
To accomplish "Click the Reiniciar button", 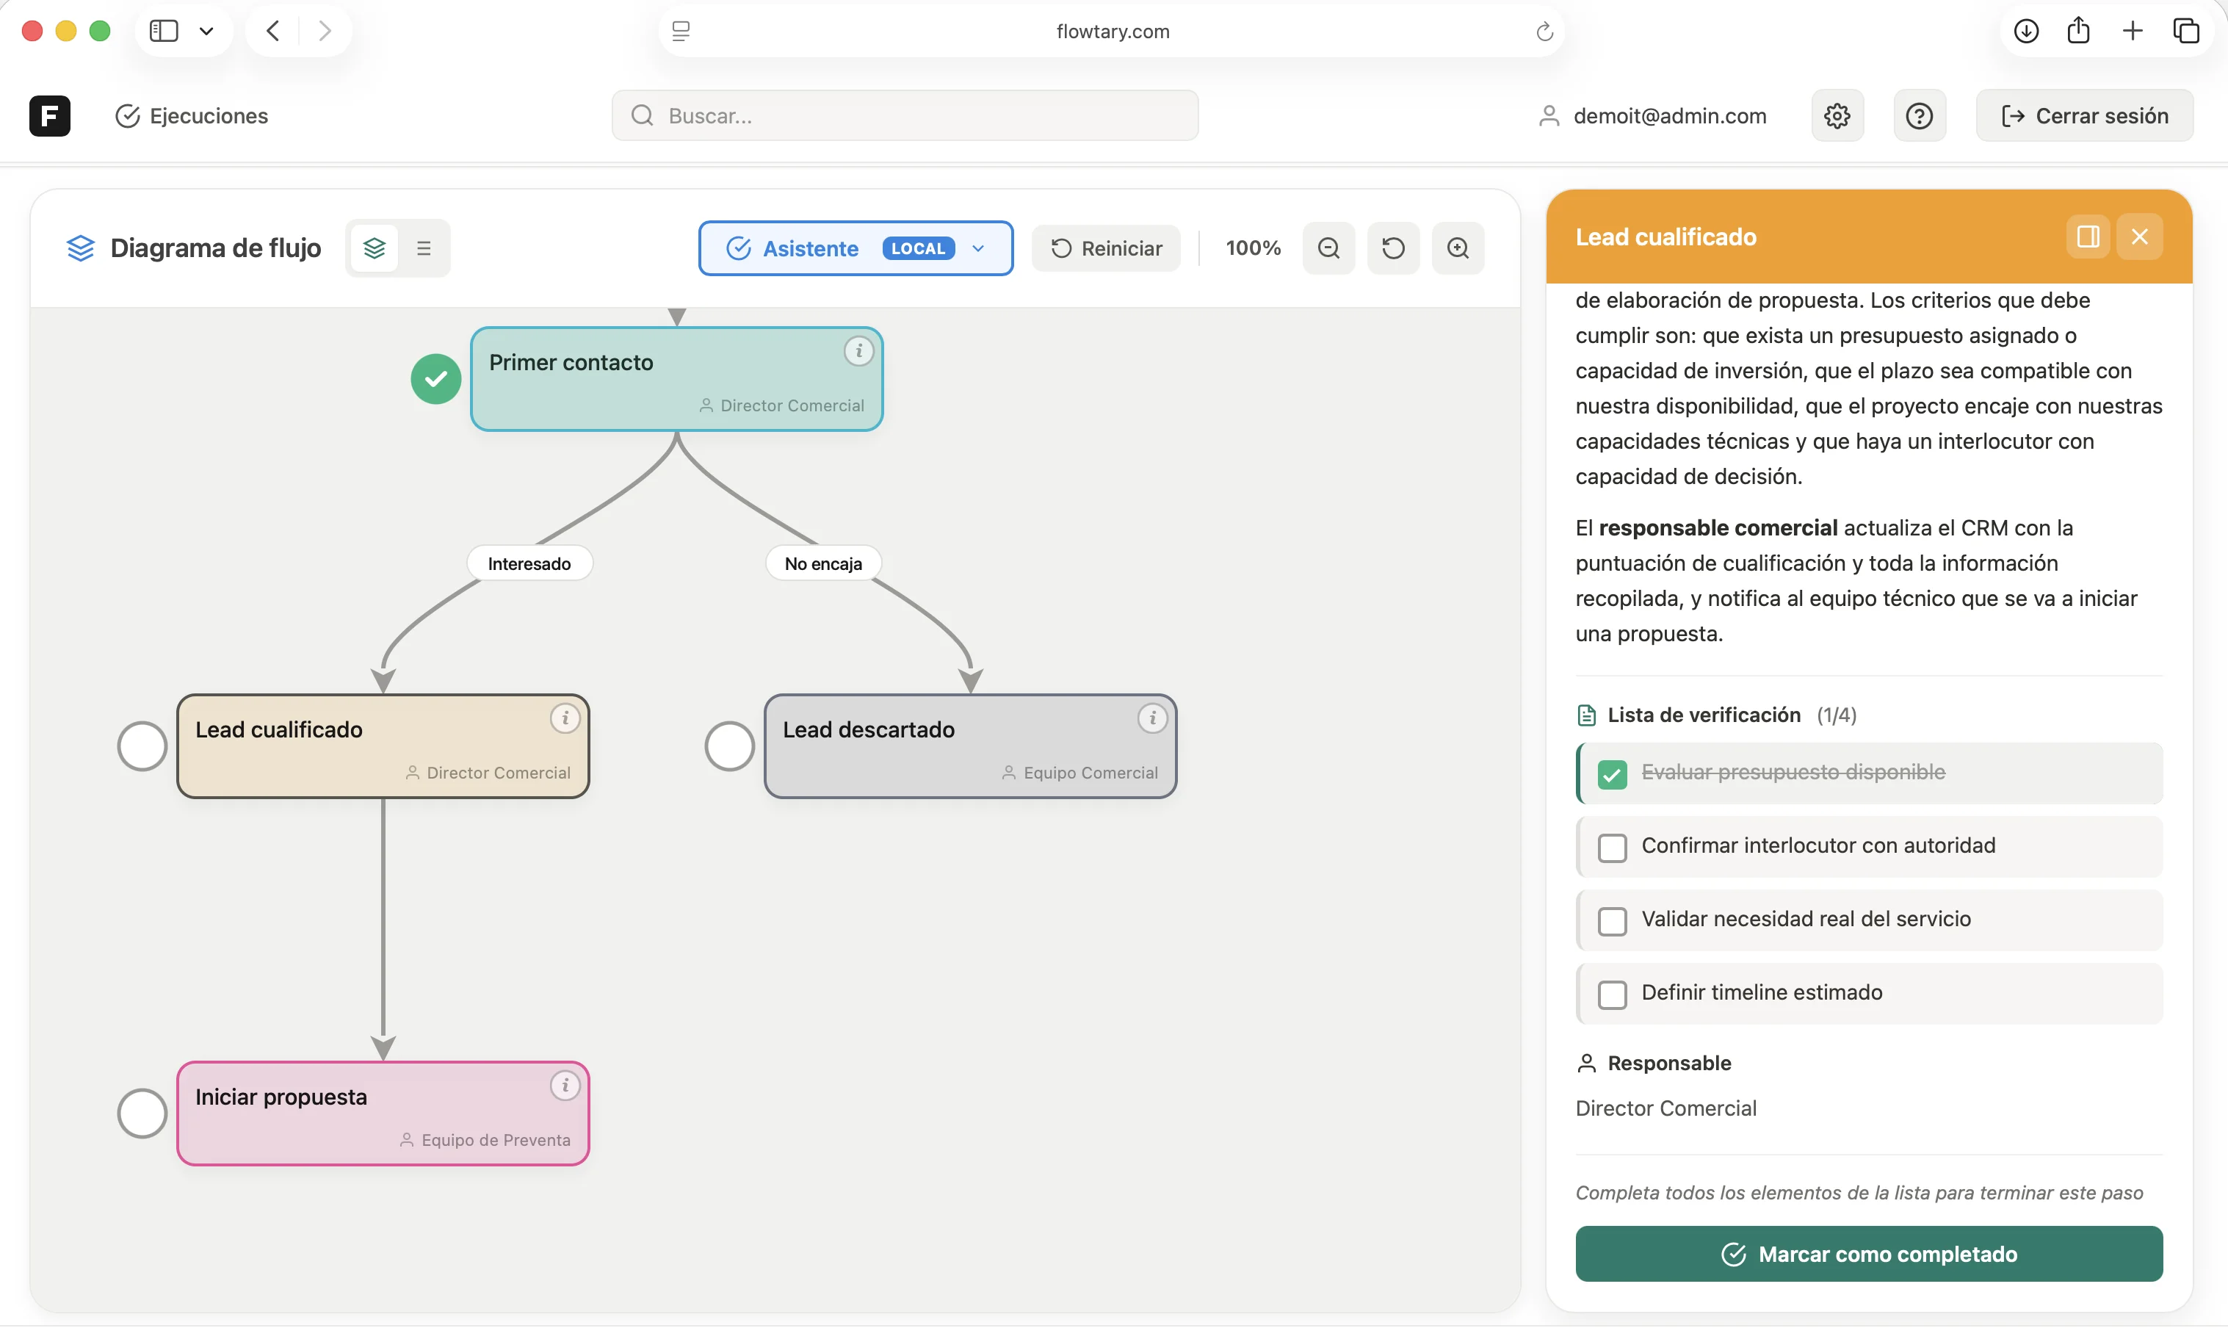I will pos(1105,248).
